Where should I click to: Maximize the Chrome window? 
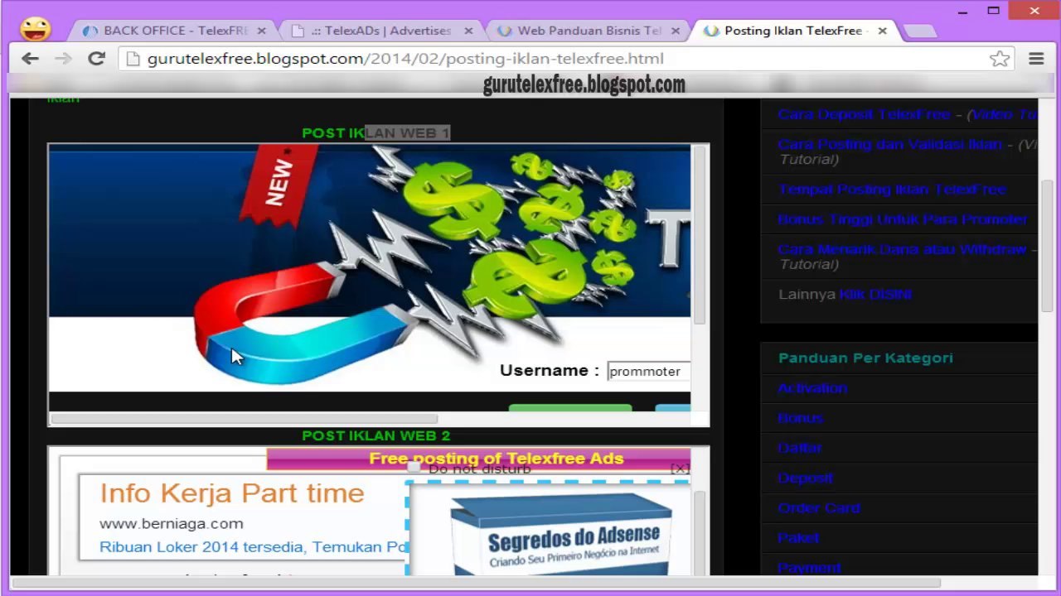994,11
